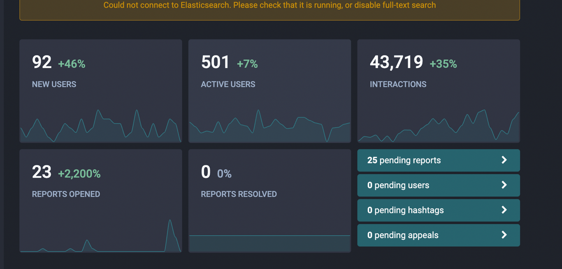Screen dimensions: 562x269
Task: Open the 0 pending hashtags link
Action: tap(439, 210)
